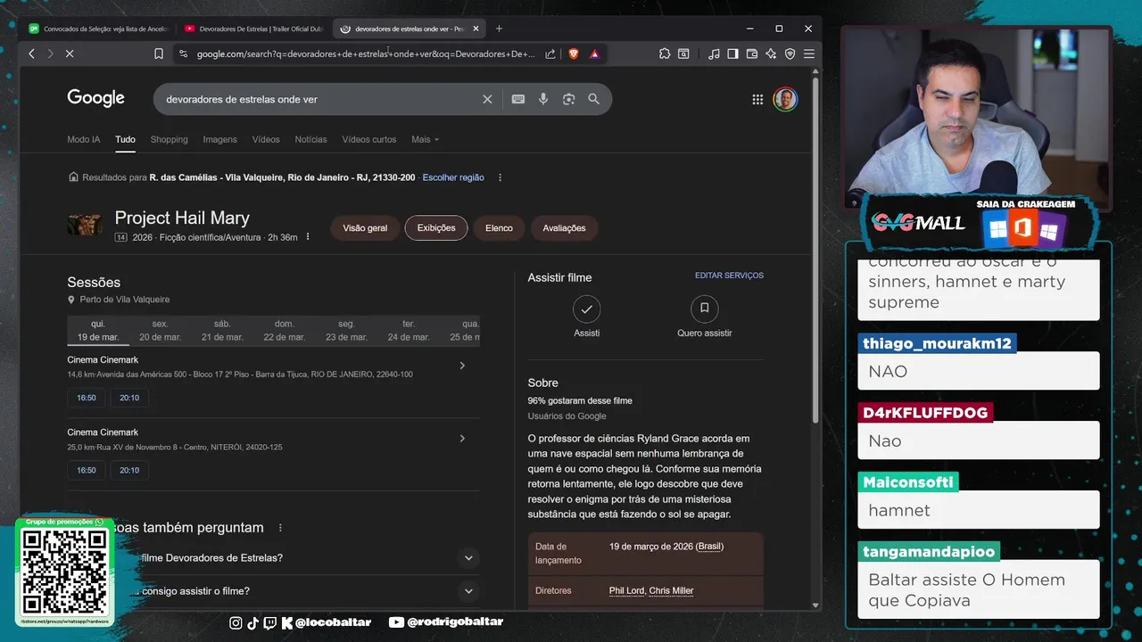Expand Cinemark Niterói details chevron
The height and width of the screenshot is (642, 1142).
[x=462, y=439]
